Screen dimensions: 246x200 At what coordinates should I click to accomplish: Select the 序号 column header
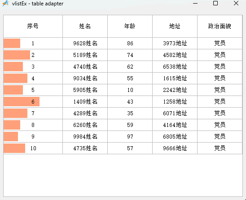33,26
